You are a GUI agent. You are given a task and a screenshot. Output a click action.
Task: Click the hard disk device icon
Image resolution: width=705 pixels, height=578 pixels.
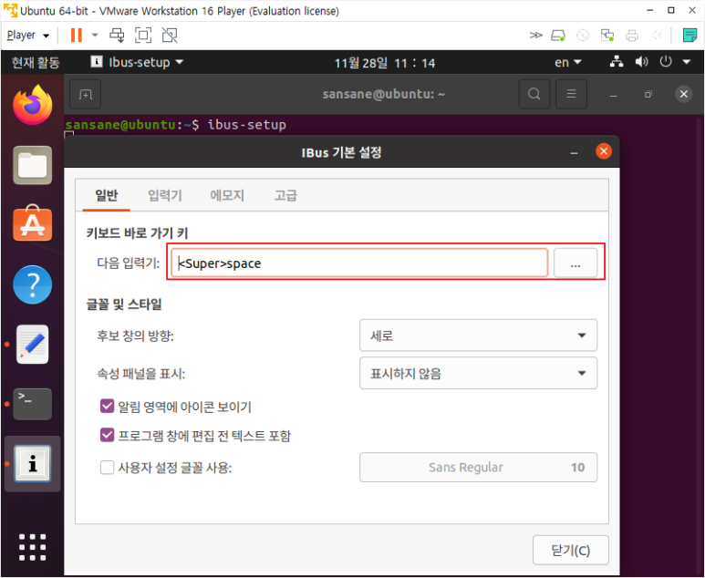click(x=558, y=35)
